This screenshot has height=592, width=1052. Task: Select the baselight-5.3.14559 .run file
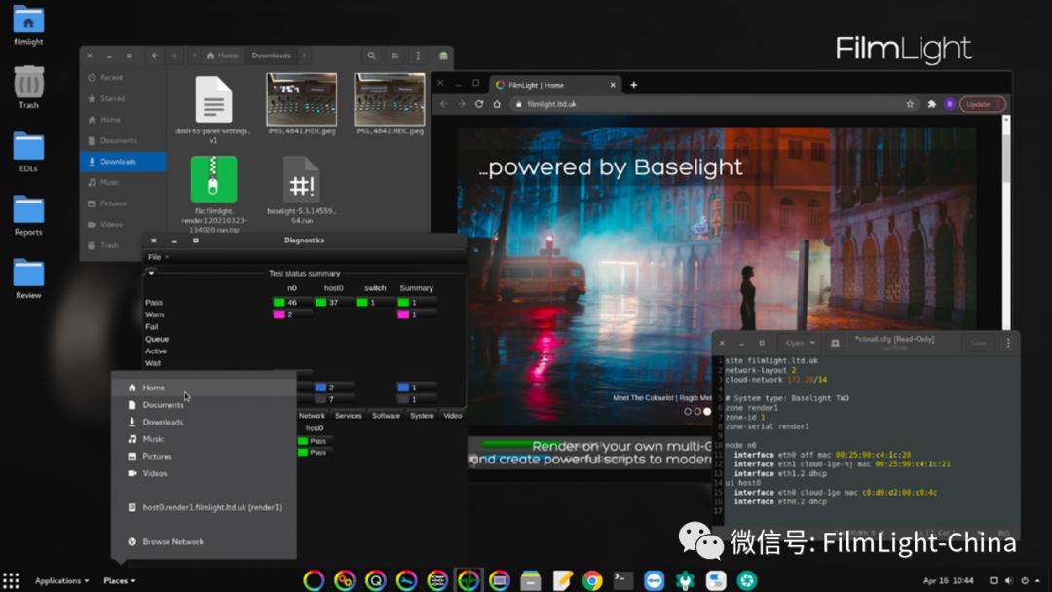(302, 190)
